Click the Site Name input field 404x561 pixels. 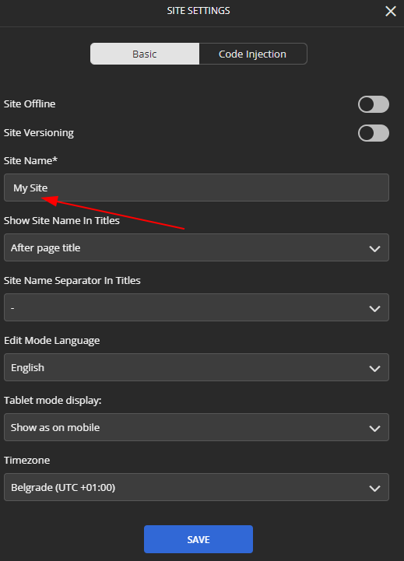[196, 188]
